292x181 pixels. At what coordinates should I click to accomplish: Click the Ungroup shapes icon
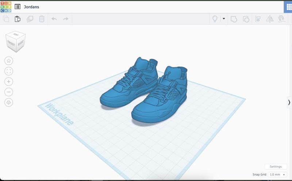coord(246,19)
